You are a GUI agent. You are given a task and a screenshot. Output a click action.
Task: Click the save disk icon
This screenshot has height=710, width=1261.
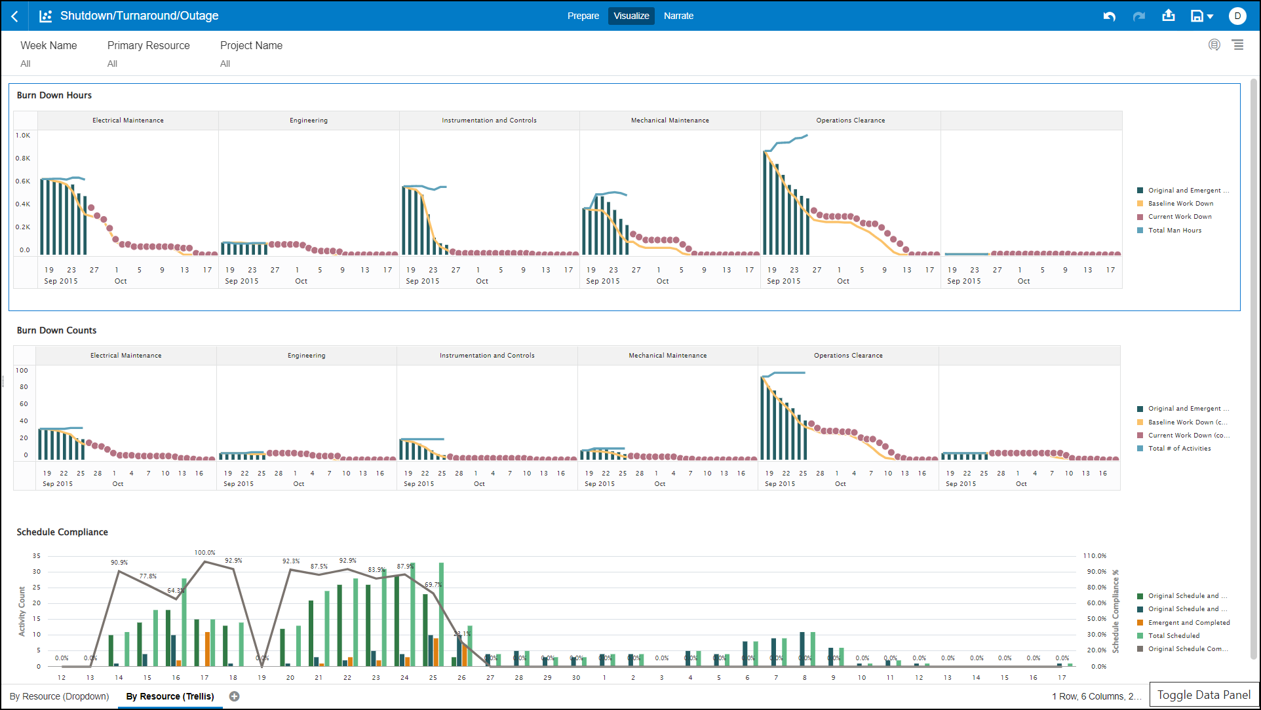1196,16
